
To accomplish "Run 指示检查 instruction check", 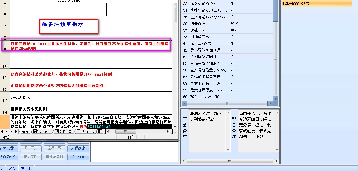I will point(78,157).
